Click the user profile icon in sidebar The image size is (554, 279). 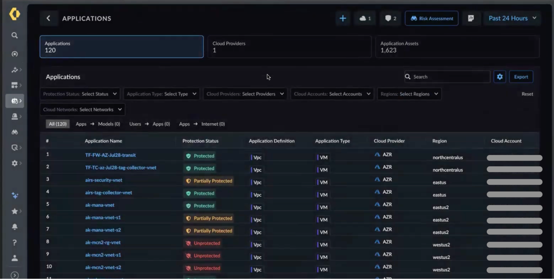point(15,258)
